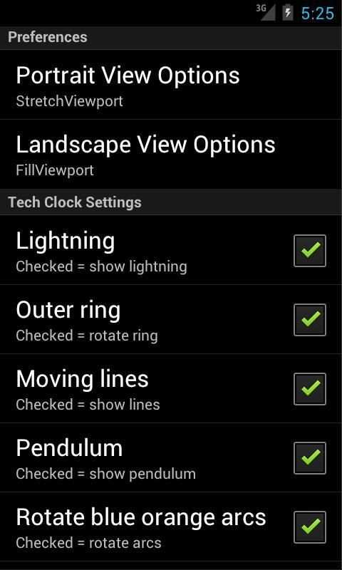This screenshot has height=570, width=342.
Task: Tap the Pendulum setting title
Action: click(69, 449)
